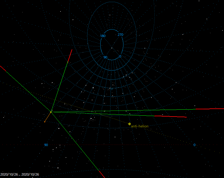Click the 90 longitude label on the red ecliptic line

point(46,145)
